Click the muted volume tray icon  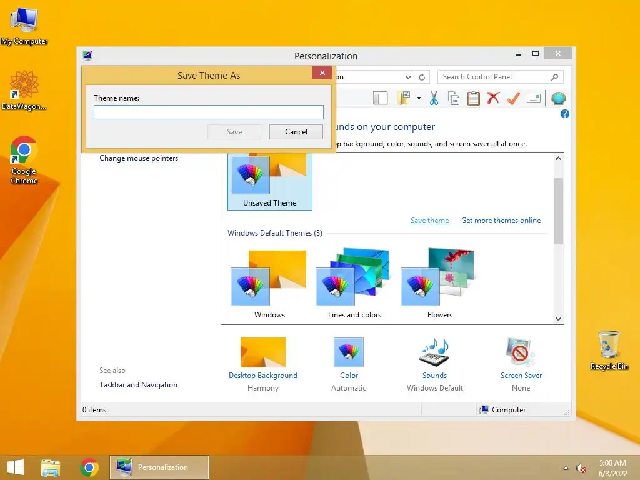(581, 468)
